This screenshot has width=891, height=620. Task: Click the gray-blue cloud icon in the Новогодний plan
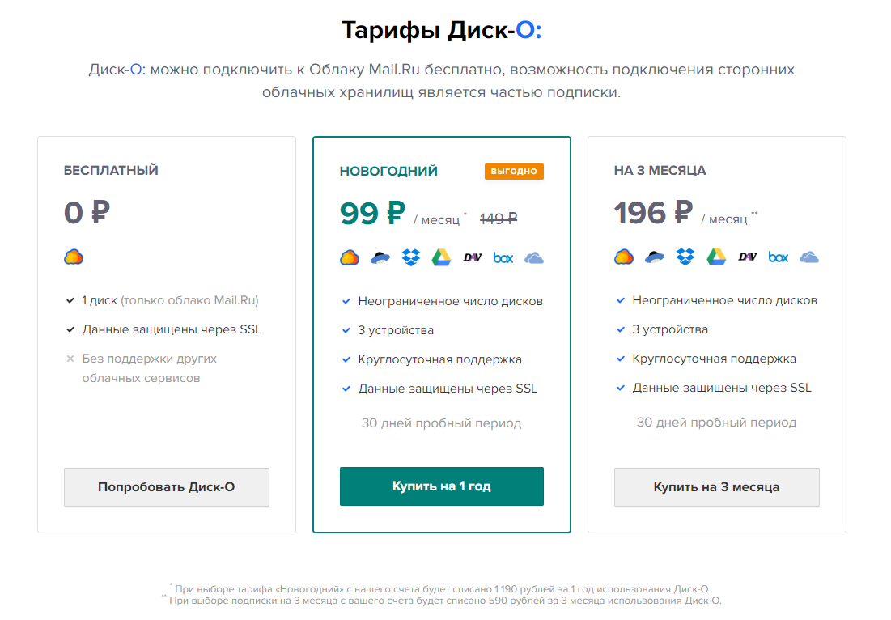(x=534, y=258)
